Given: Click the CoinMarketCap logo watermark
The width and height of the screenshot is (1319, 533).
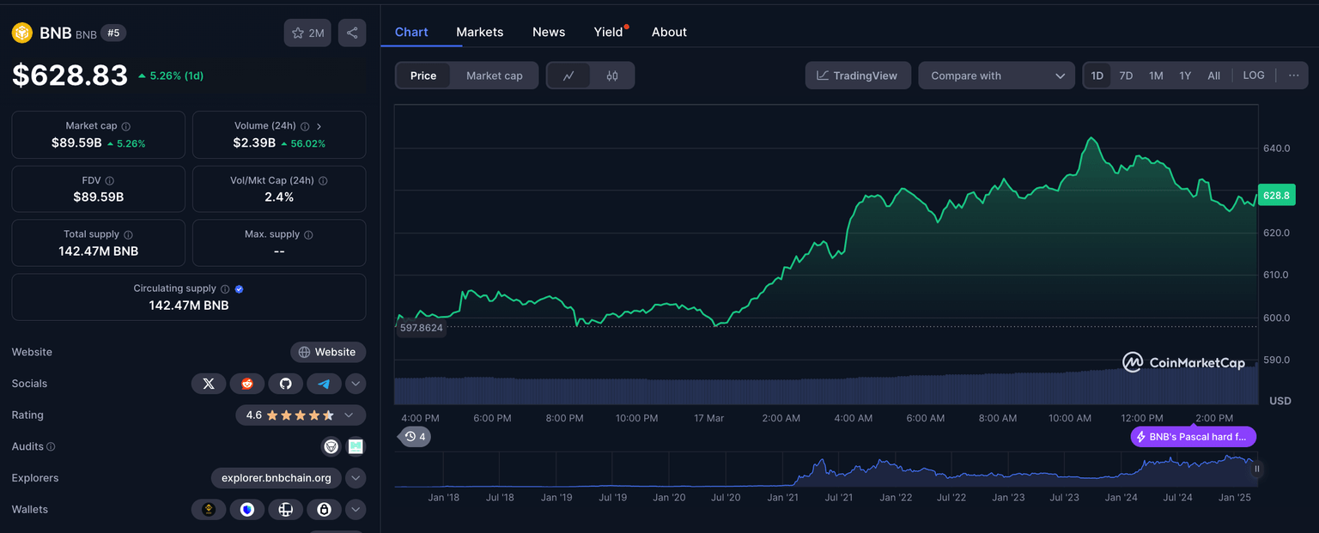Looking at the screenshot, I should 1184,362.
